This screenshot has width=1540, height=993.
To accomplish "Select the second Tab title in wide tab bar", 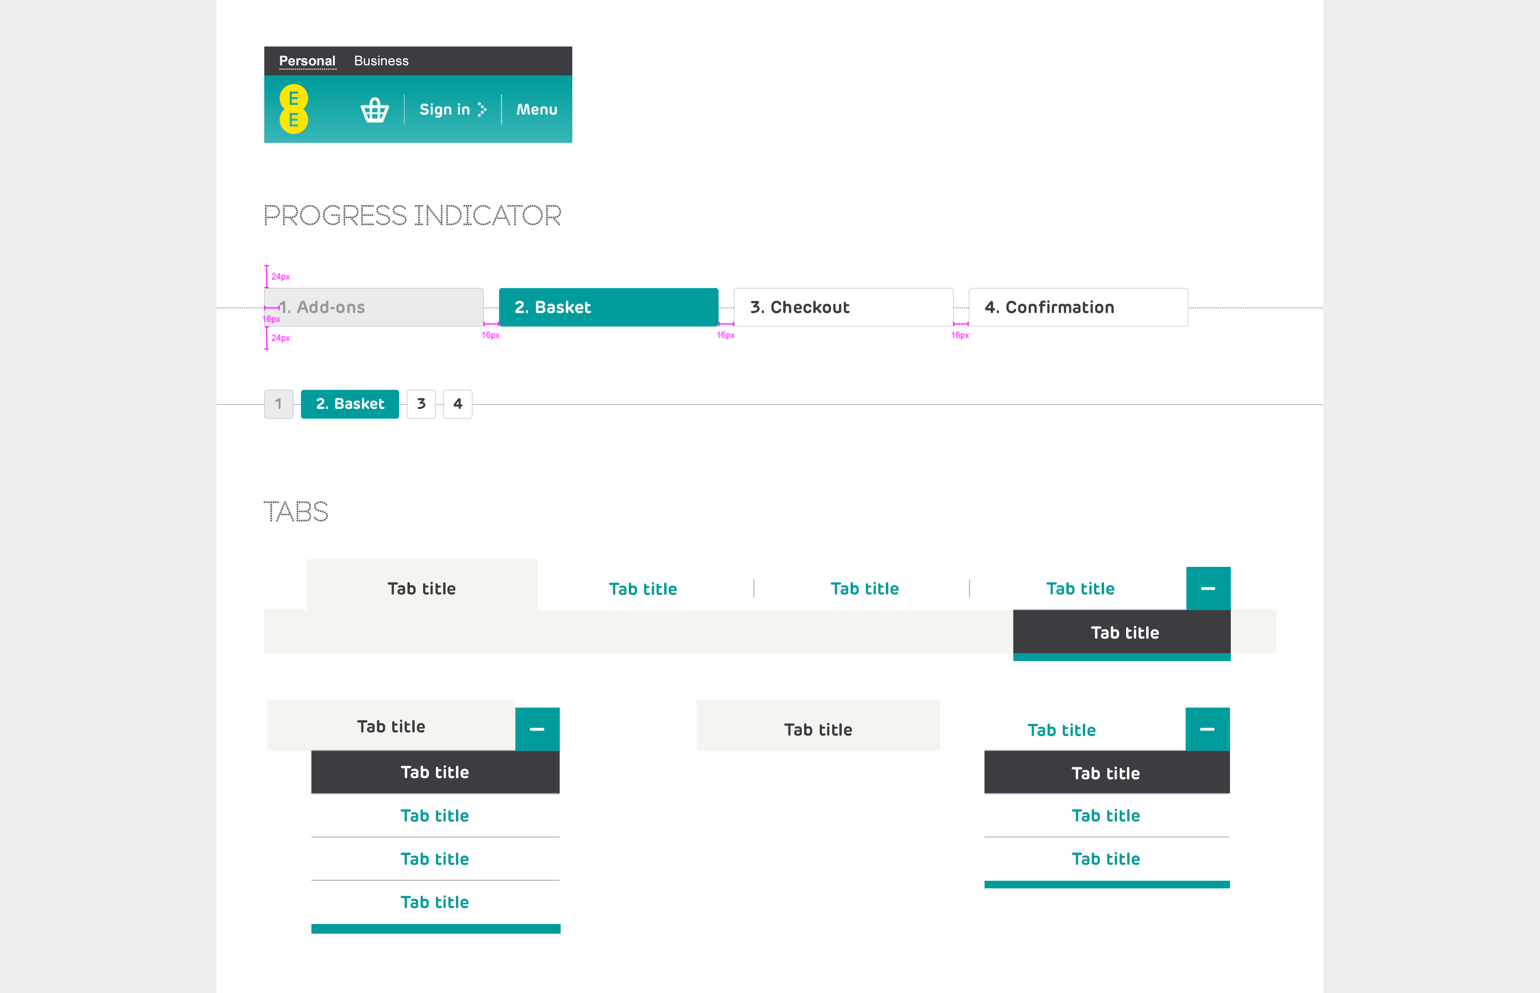I will point(643,589).
